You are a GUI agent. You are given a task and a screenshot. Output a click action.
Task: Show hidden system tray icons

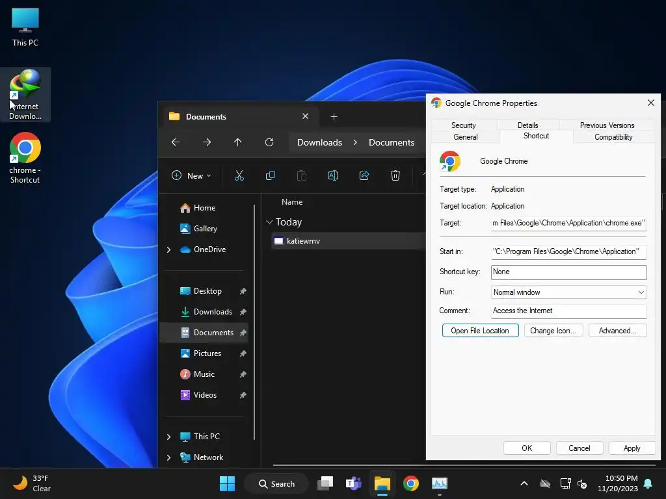tap(524, 483)
